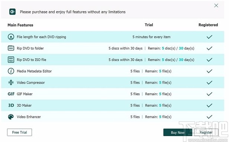
Task: Click 'File length for each DVD ripping' label
Action: [42, 37]
